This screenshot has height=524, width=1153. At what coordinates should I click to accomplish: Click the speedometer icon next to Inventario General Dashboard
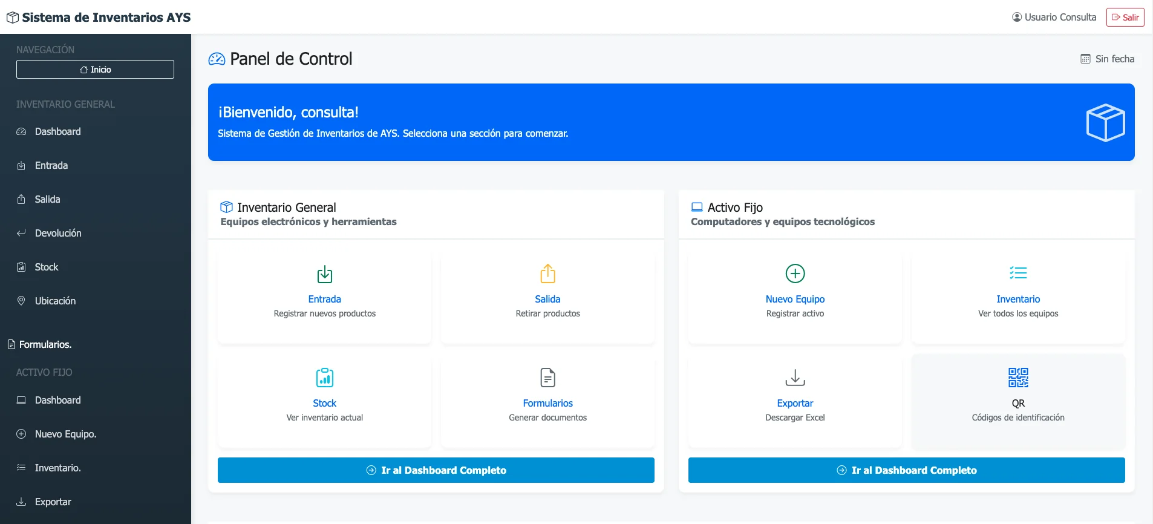(21, 131)
